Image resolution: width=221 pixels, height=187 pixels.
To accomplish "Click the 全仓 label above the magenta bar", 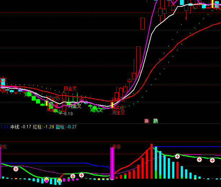I will (x=116, y=147).
